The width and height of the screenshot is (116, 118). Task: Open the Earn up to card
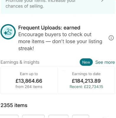tap(29, 80)
